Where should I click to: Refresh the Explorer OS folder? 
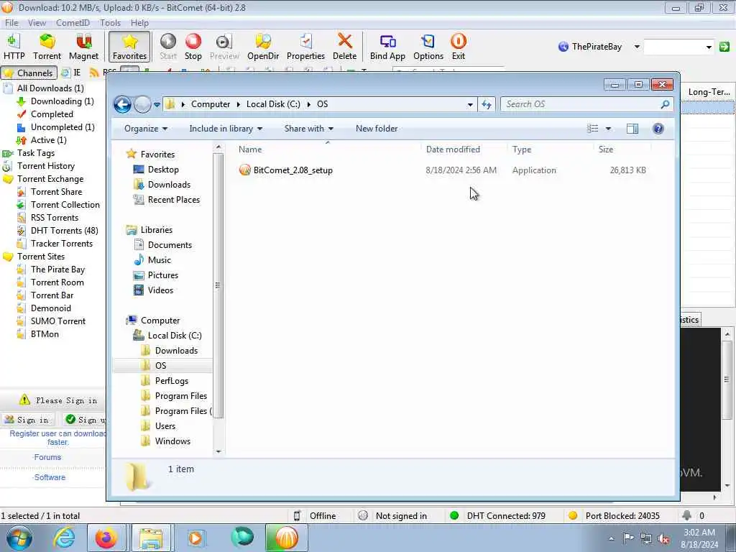coord(487,104)
